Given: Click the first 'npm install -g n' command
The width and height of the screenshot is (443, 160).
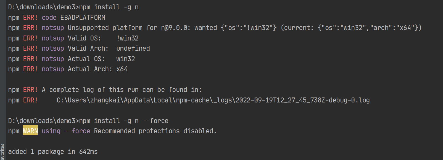Looking at the screenshot, I should tap(109, 7).
